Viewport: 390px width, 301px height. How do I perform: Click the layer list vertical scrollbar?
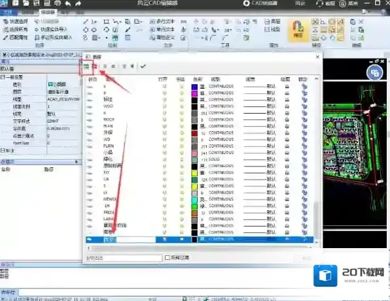[x=316, y=219]
